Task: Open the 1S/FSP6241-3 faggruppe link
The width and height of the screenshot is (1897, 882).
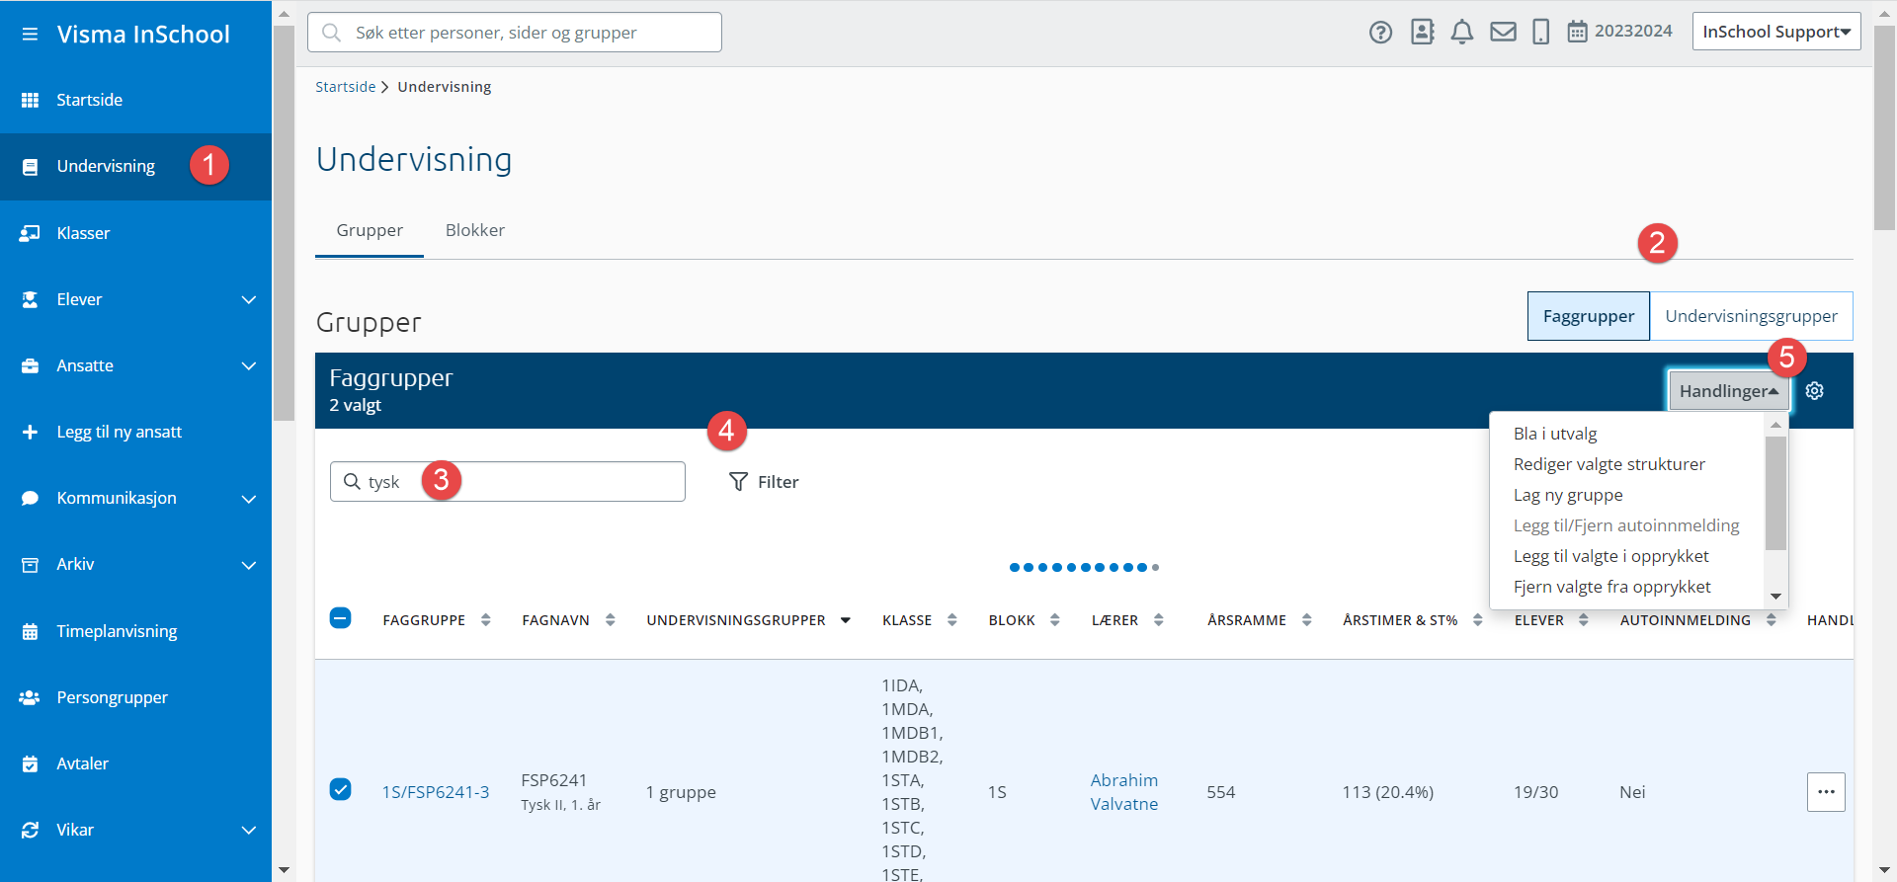Action: click(x=436, y=792)
